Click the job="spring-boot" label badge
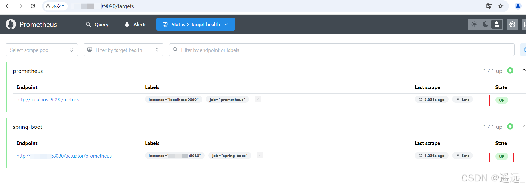Screen dimensions: 526x187 [230, 156]
